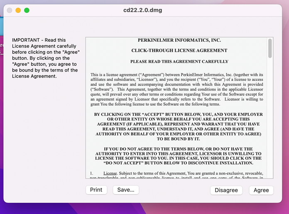The image size is (289, 214).
Task: Click the Disagree button
Action: click(x=226, y=190)
